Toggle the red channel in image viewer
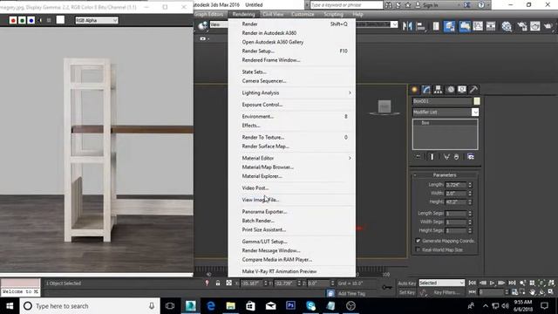 coord(13,20)
